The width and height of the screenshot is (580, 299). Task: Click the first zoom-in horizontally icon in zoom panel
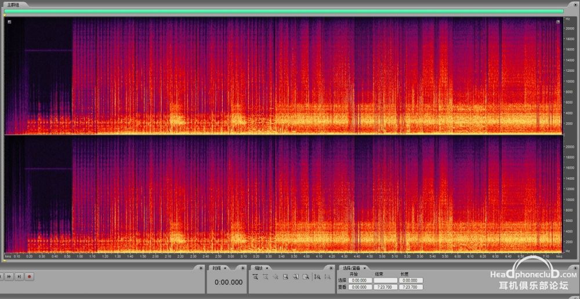(256, 276)
